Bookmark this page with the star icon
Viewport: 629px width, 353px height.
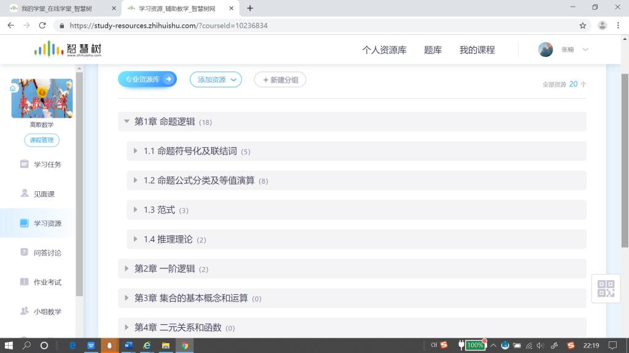pos(582,26)
